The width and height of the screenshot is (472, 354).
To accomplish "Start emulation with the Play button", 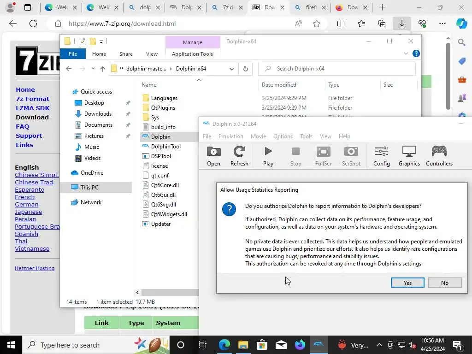I will pos(268,156).
